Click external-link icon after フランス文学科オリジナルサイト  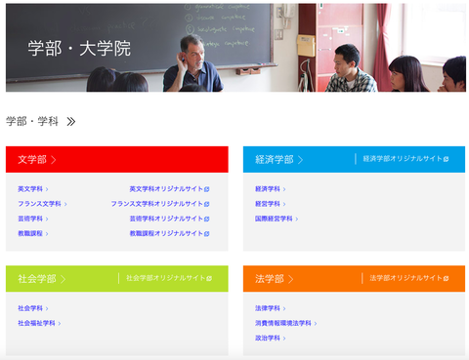point(206,204)
